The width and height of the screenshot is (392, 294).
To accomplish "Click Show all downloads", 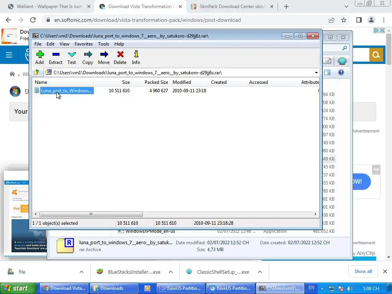I will point(363,271).
